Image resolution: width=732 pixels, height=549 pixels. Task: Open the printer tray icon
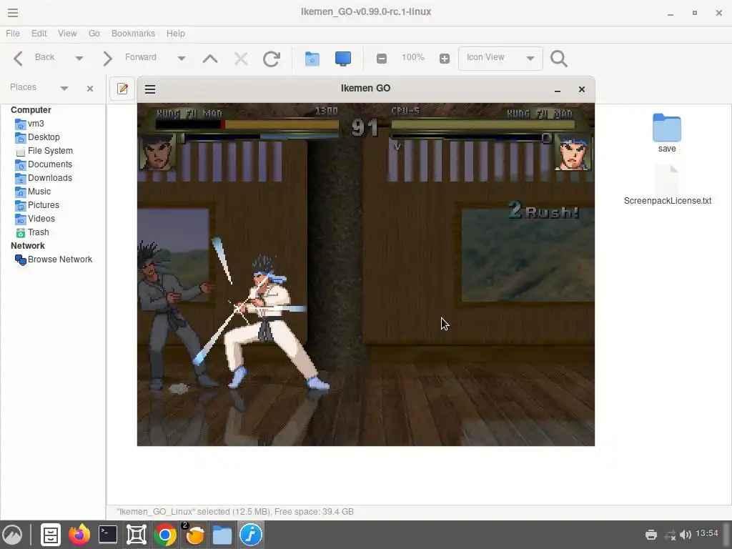tap(651, 535)
